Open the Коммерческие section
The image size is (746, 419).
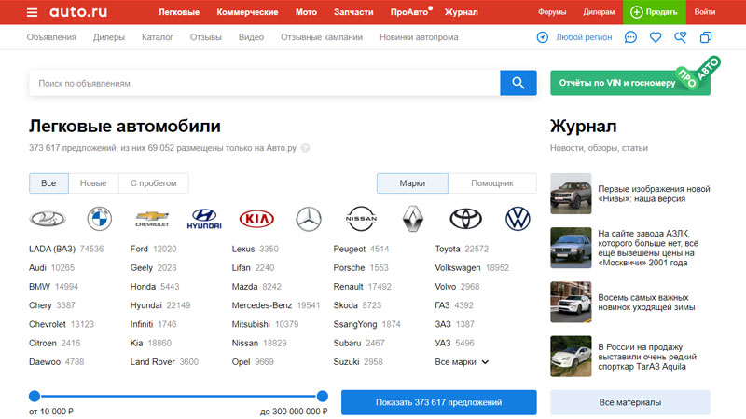click(247, 12)
